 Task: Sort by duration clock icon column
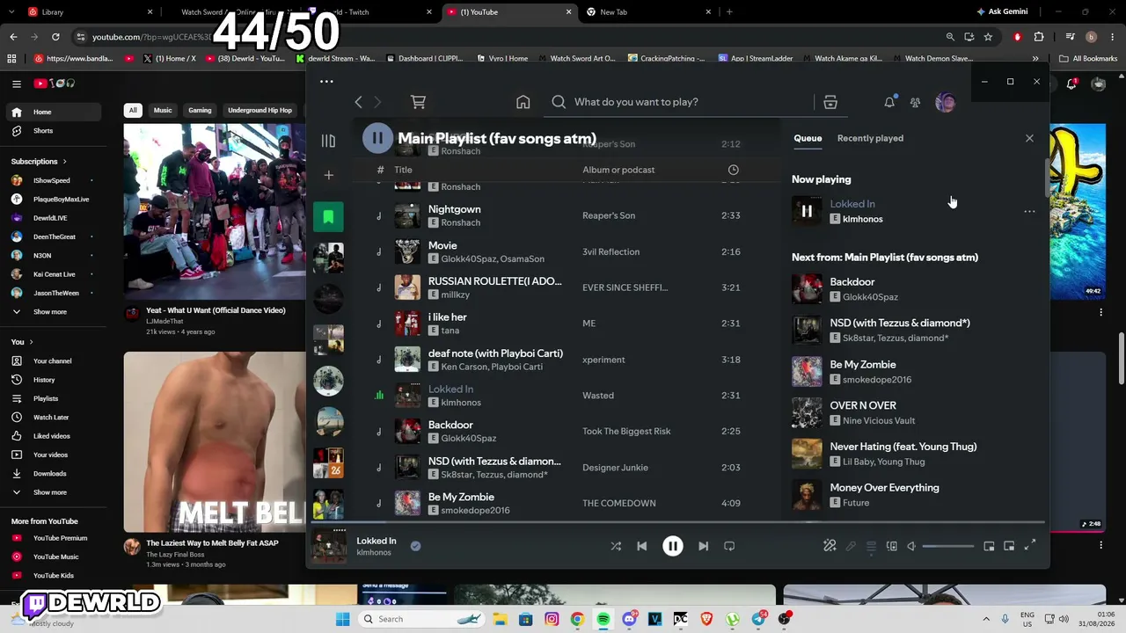click(x=733, y=170)
